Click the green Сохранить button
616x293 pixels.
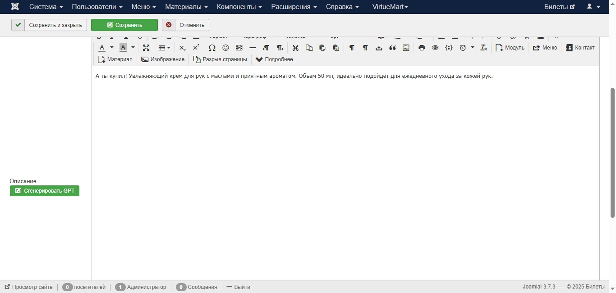(x=124, y=25)
